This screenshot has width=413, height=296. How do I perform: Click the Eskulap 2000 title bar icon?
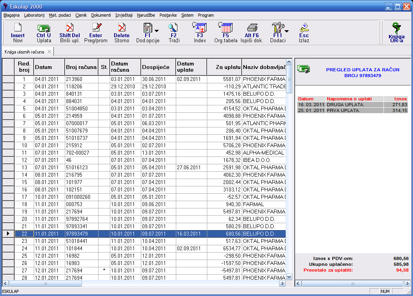tap(5, 6)
